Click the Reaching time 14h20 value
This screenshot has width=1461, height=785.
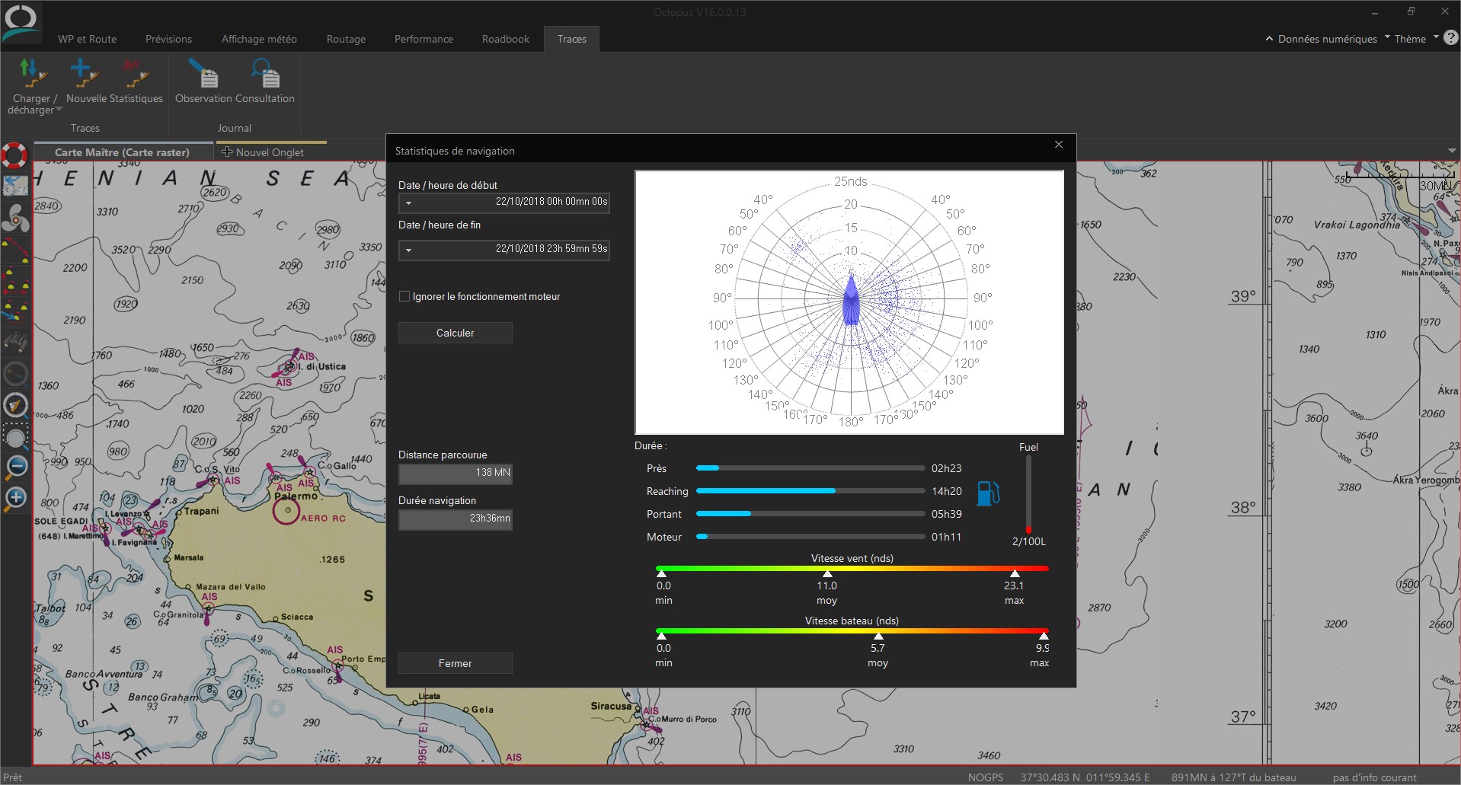(x=946, y=491)
